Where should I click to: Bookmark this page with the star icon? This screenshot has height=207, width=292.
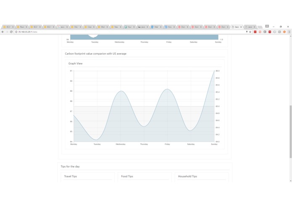click(250, 32)
